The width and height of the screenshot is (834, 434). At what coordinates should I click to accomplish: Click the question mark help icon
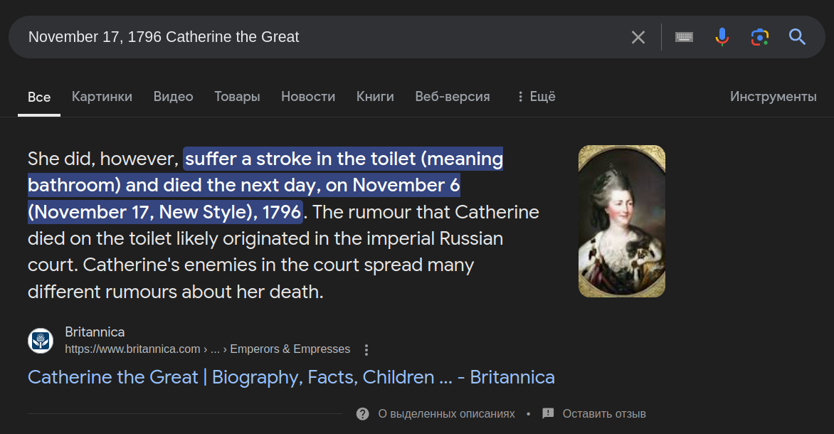[363, 414]
